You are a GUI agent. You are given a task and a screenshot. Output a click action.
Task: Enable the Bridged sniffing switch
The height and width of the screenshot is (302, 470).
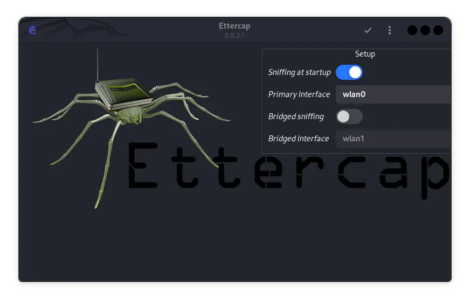[349, 116]
